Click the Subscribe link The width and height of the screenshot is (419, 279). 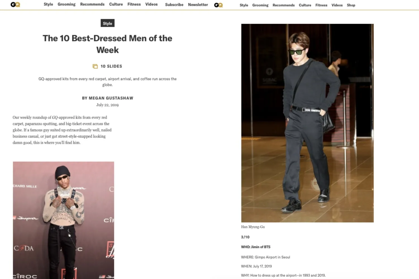point(174,4)
